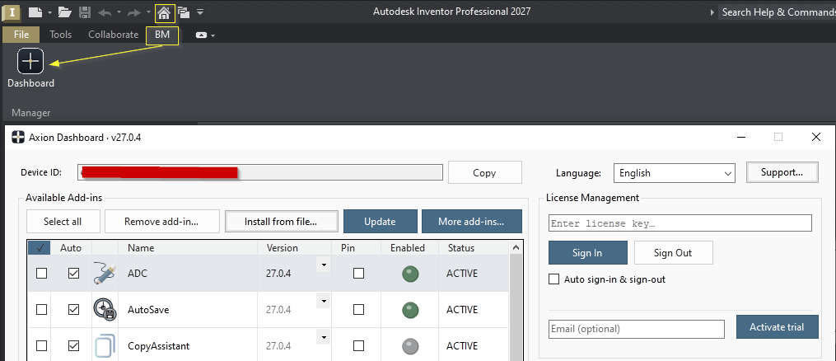The image size is (836, 361).
Task: Open Customize Quick Access Toolbar arrow
Action: (x=200, y=12)
